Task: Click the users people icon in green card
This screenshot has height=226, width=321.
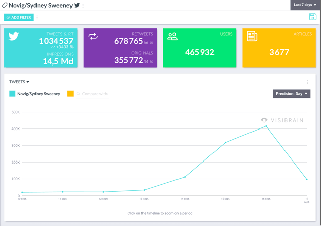Action: (x=172, y=36)
